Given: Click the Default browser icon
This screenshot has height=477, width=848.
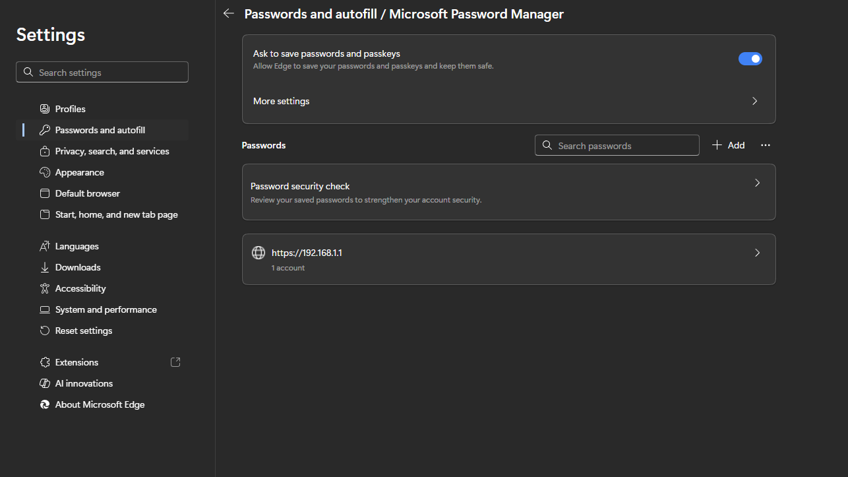Looking at the screenshot, I should 45,193.
